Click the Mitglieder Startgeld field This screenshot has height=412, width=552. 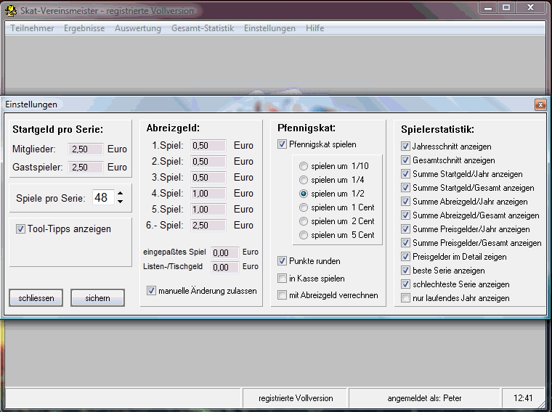(86, 149)
